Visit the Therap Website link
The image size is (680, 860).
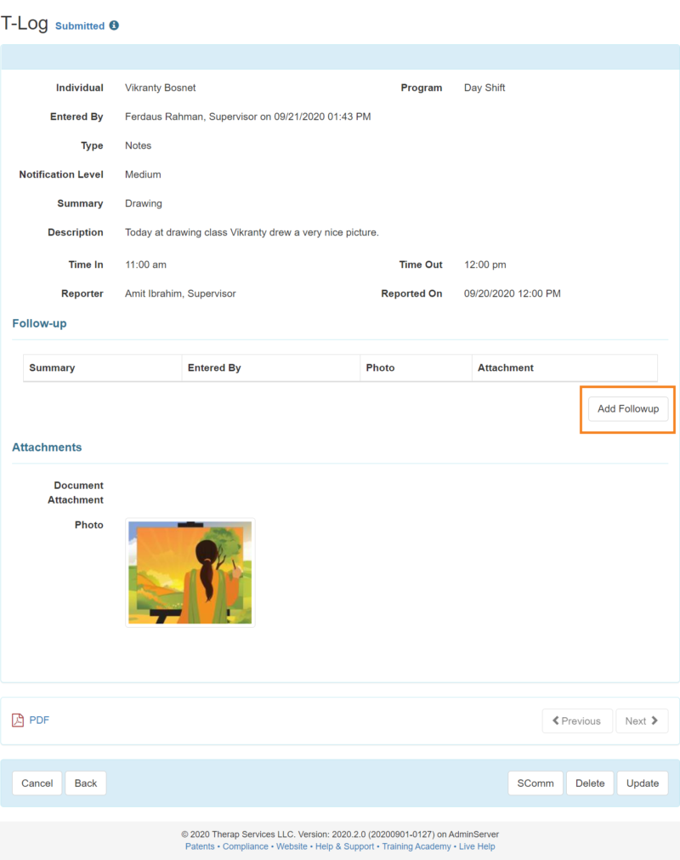[x=292, y=846]
